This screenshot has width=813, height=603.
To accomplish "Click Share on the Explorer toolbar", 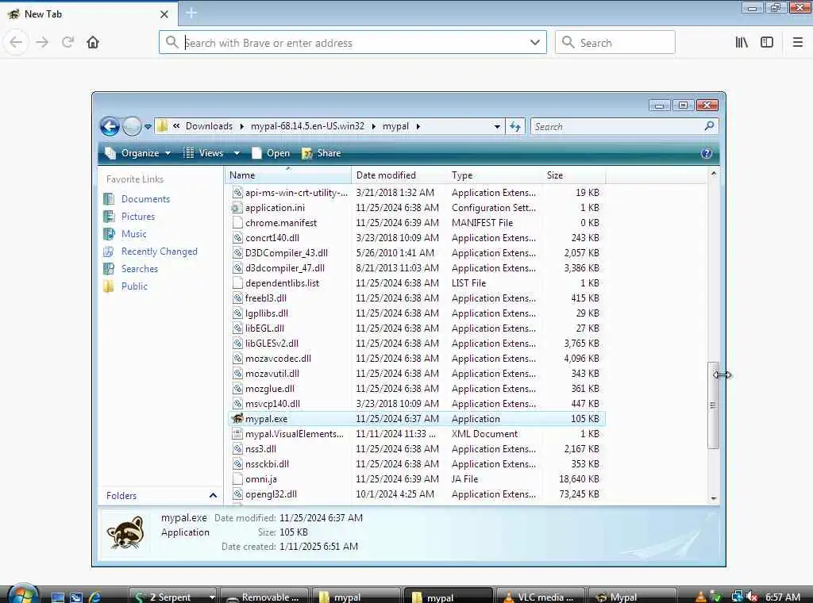I will [321, 153].
